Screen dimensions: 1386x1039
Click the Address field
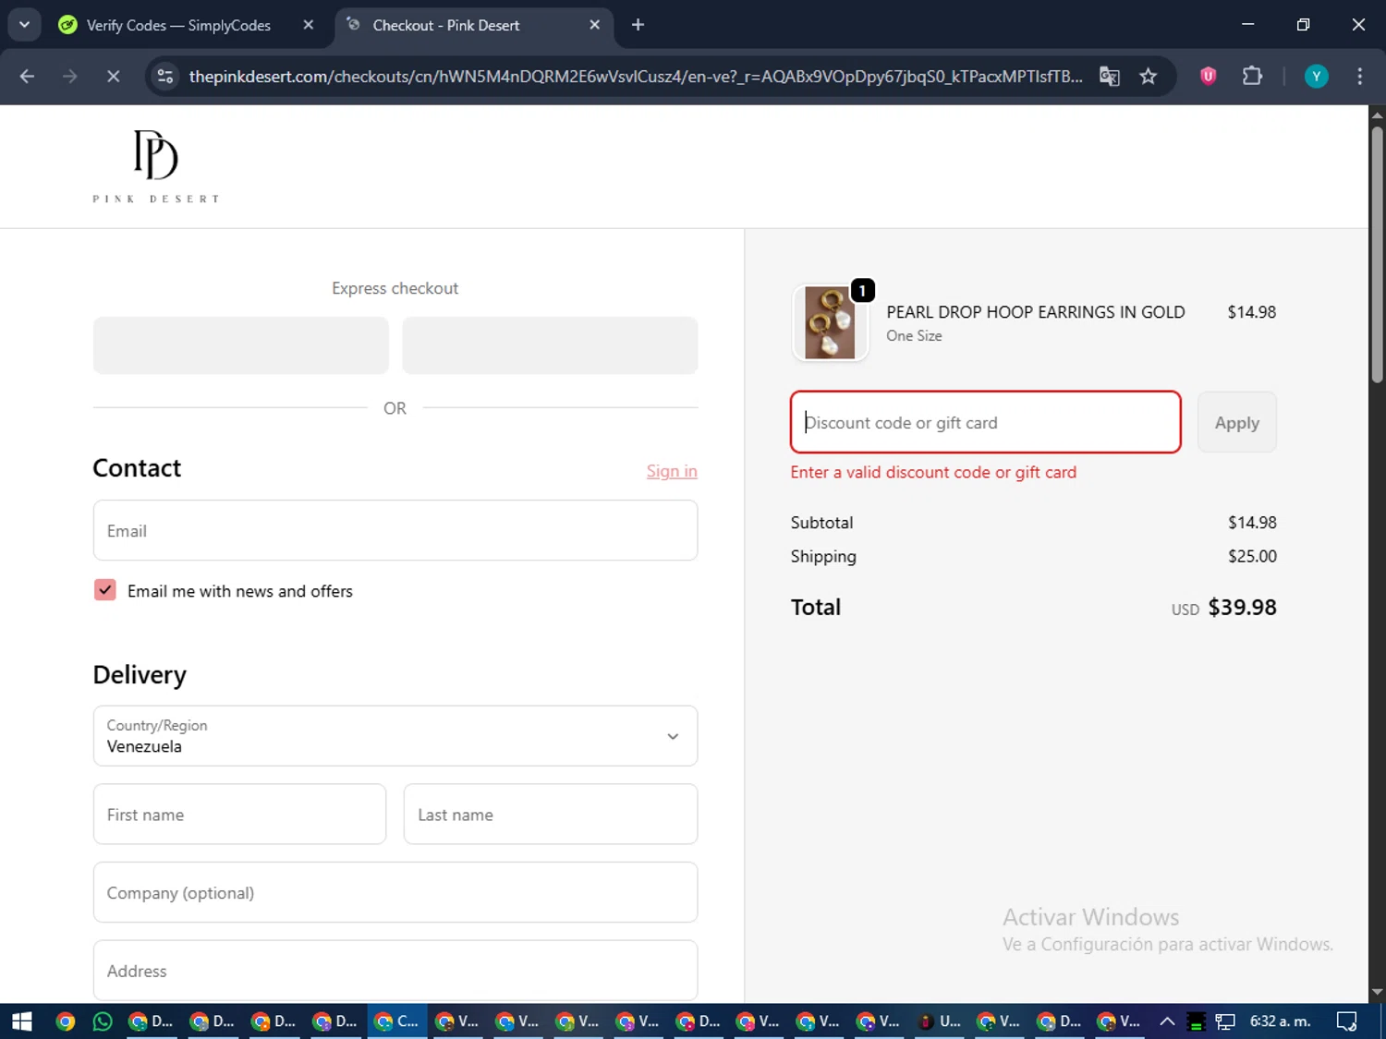pos(395,971)
